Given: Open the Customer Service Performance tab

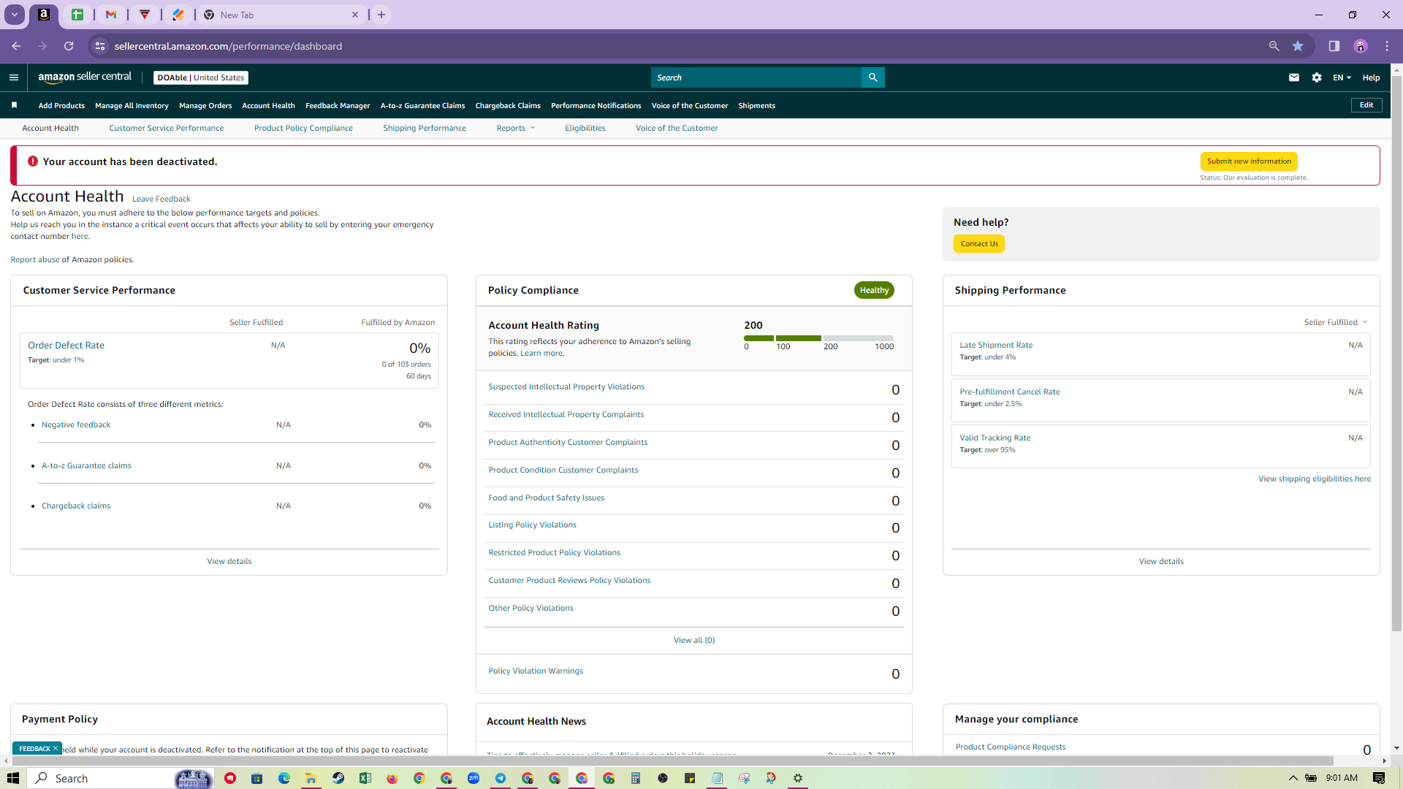Looking at the screenshot, I should 167,128.
